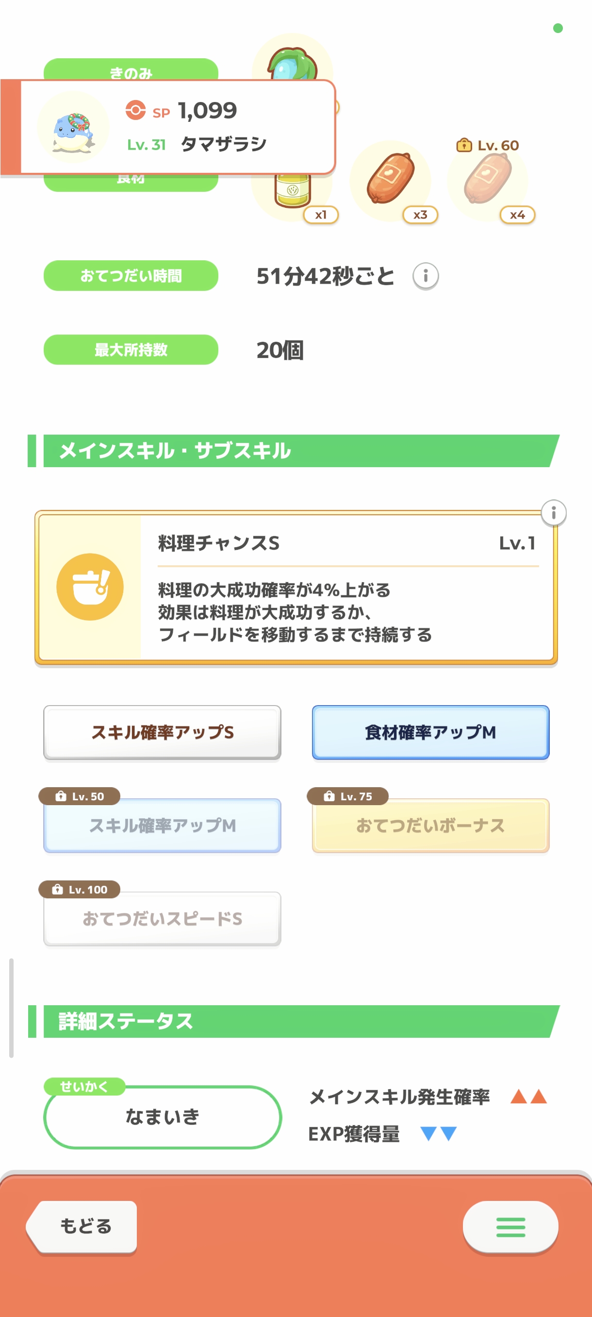This screenshot has width=592, height=1317.
Task: Tap locked おてつだいボーナス sub skill
Action: (430, 825)
